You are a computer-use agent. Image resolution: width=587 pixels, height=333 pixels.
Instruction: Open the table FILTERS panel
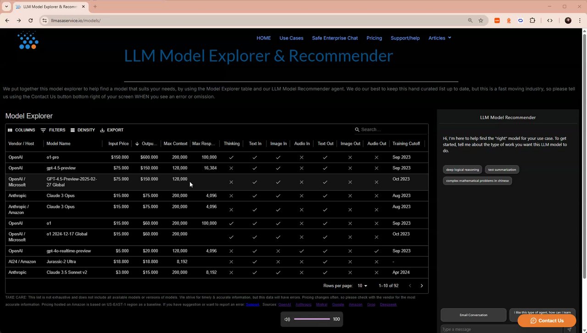tap(53, 130)
